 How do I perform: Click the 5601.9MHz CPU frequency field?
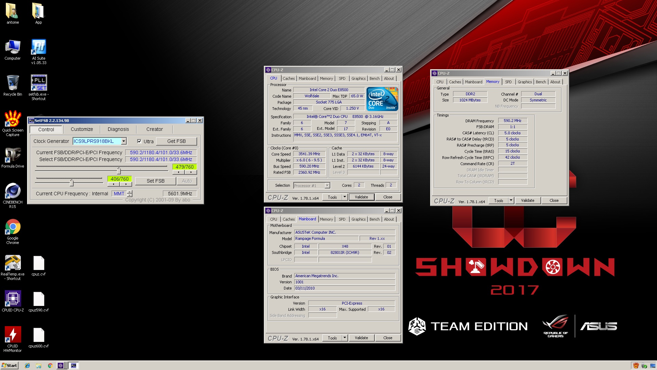click(x=180, y=194)
